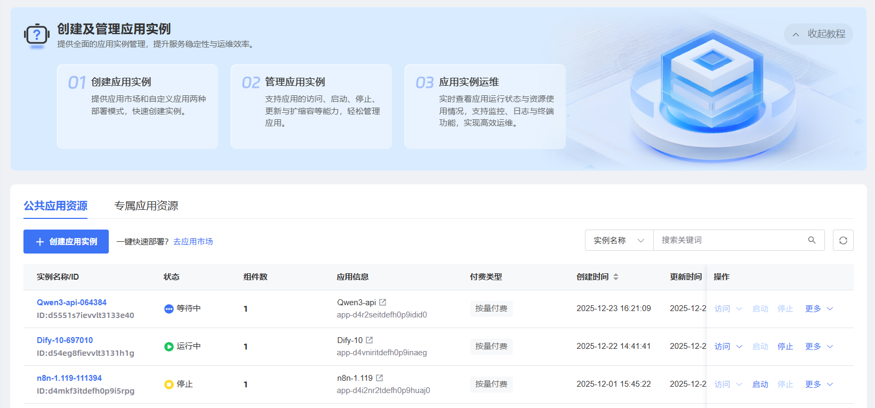Stop the Dify-10 instance via 停止
Screen dimensions: 875x408
pyautogui.click(x=785, y=346)
